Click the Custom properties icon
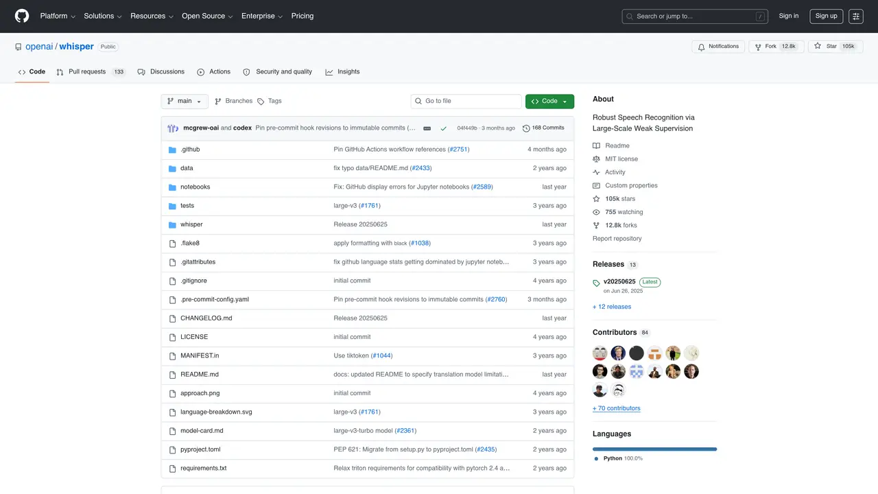Image resolution: width=878 pixels, height=494 pixels. pyautogui.click(x=597, y=186)
